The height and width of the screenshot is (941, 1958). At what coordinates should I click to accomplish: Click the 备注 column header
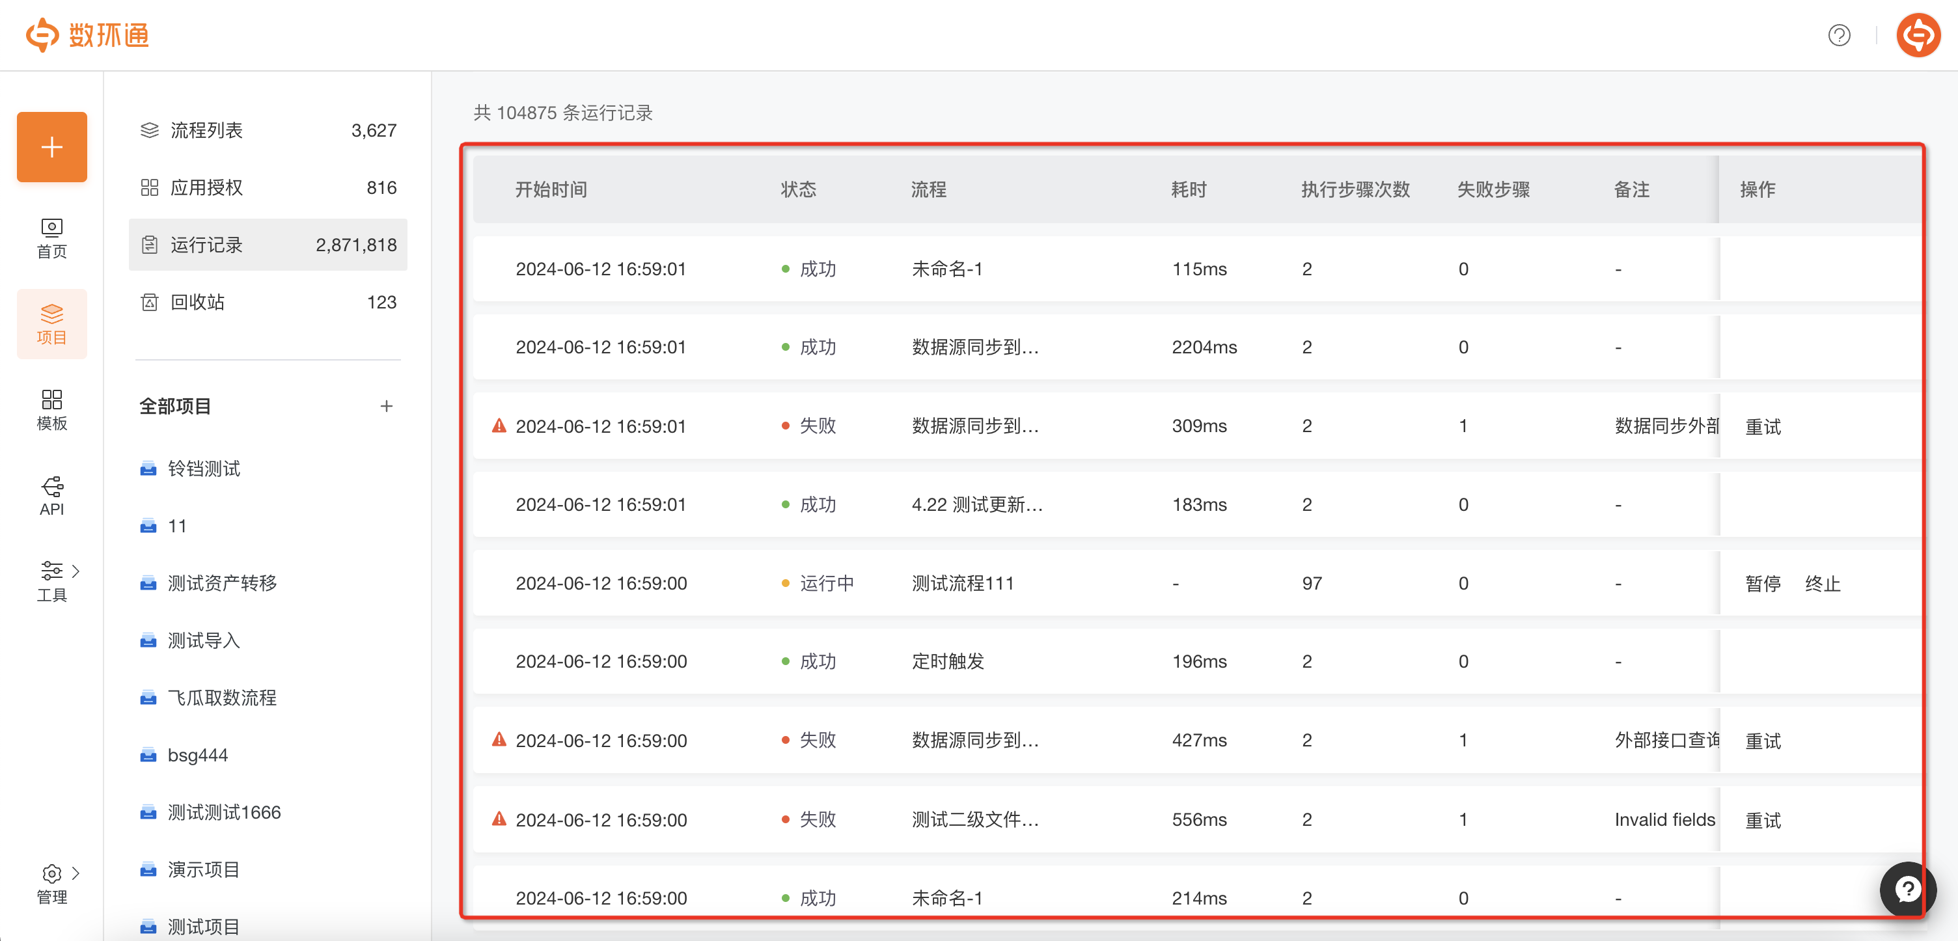(x=1631, y=189)
